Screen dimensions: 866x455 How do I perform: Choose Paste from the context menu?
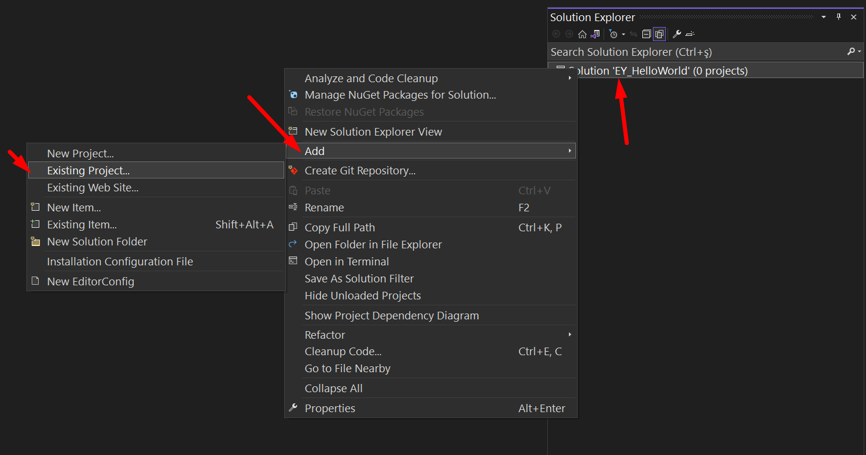click(x=431, y=190)
